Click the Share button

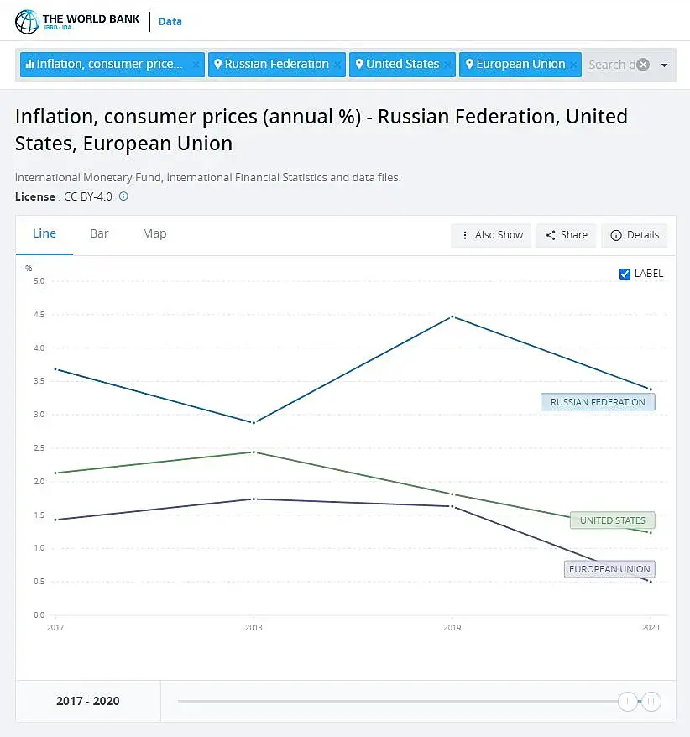point(567,235)
